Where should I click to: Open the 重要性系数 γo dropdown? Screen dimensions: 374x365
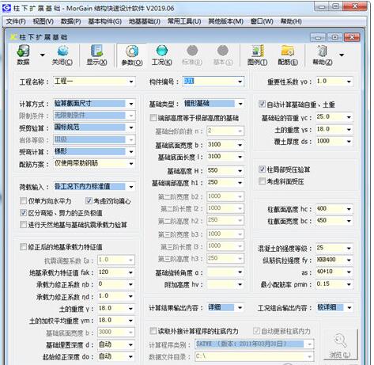(x=349, y=82)
